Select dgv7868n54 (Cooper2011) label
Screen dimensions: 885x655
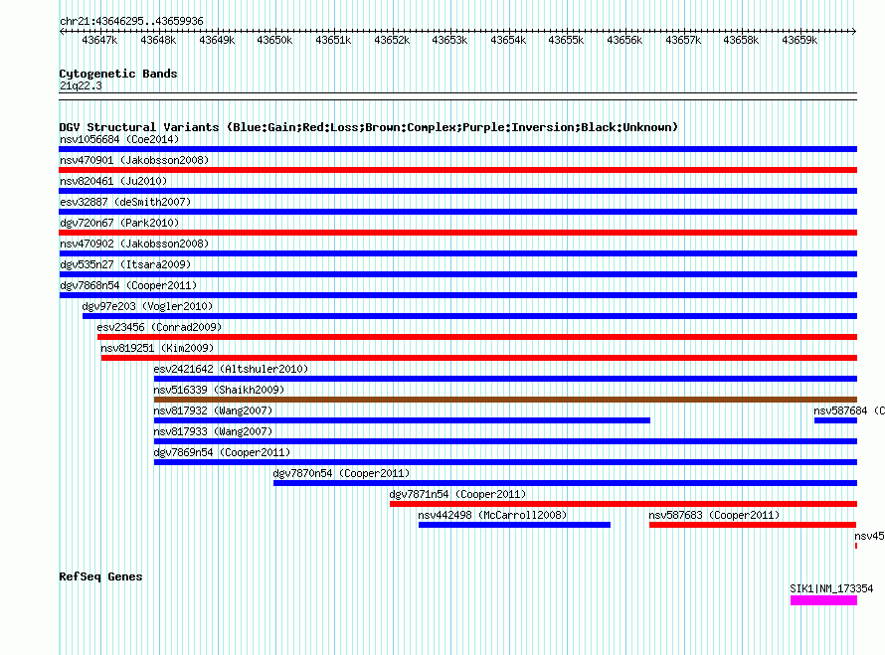(x=128, y=285)
